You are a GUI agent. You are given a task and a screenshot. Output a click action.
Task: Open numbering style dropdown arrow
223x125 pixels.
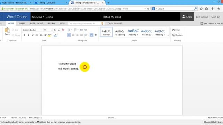(78, 30)
